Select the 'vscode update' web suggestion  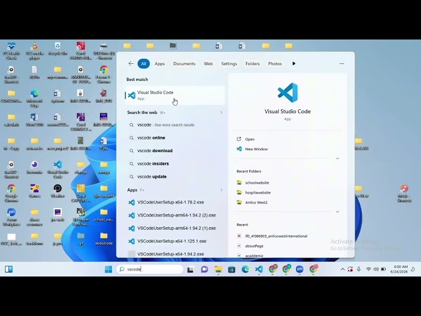(x=175, y=176)
